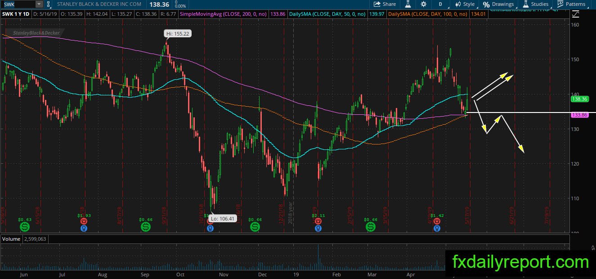Click the chart scale icon above the price axis
The width and height of the screenshot is (596, 279).
(575, 14)
